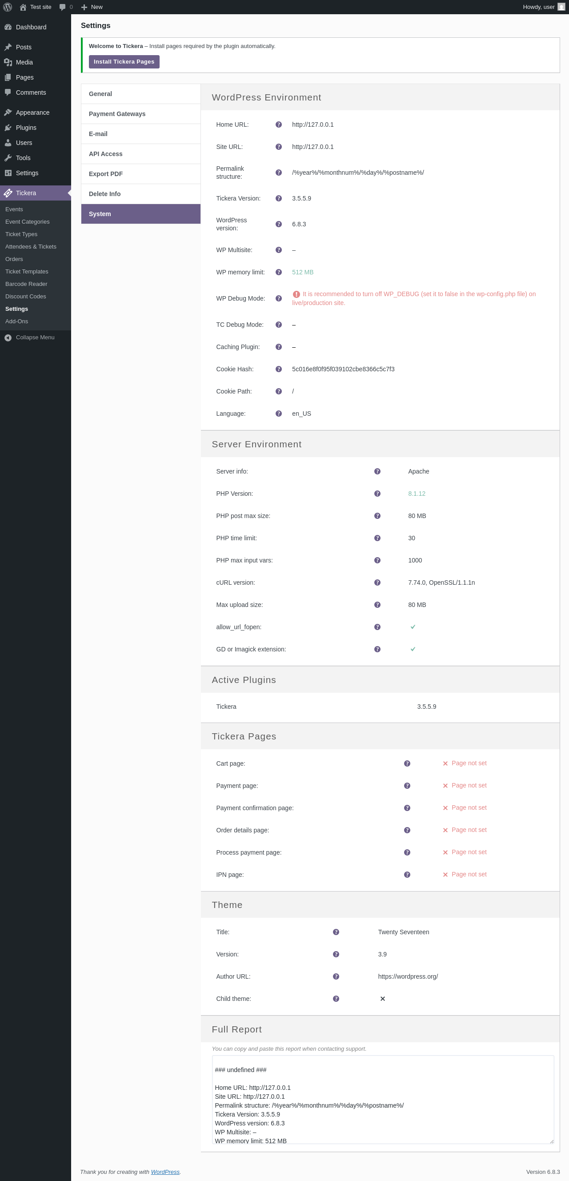This screenshot has height=1181, width=569.
Task: Open Discount Codes in Tickera menu
Action: [x=26, y=297]
